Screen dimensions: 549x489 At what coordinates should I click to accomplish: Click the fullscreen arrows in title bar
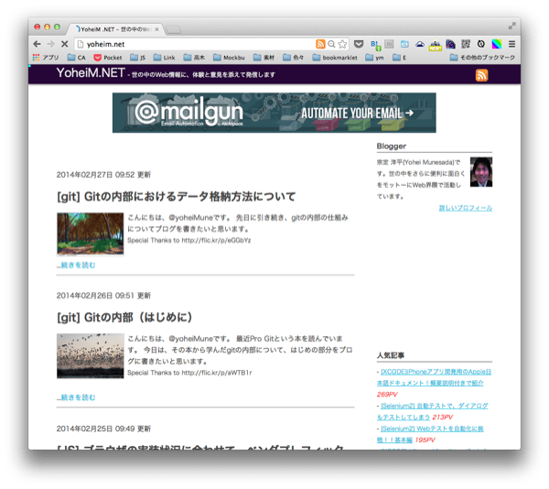point(511,26)
